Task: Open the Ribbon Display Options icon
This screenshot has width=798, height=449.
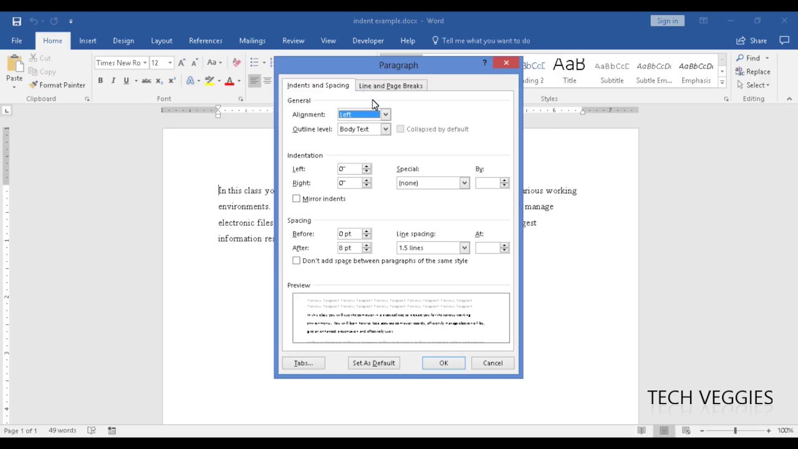Action: point(703,21)
